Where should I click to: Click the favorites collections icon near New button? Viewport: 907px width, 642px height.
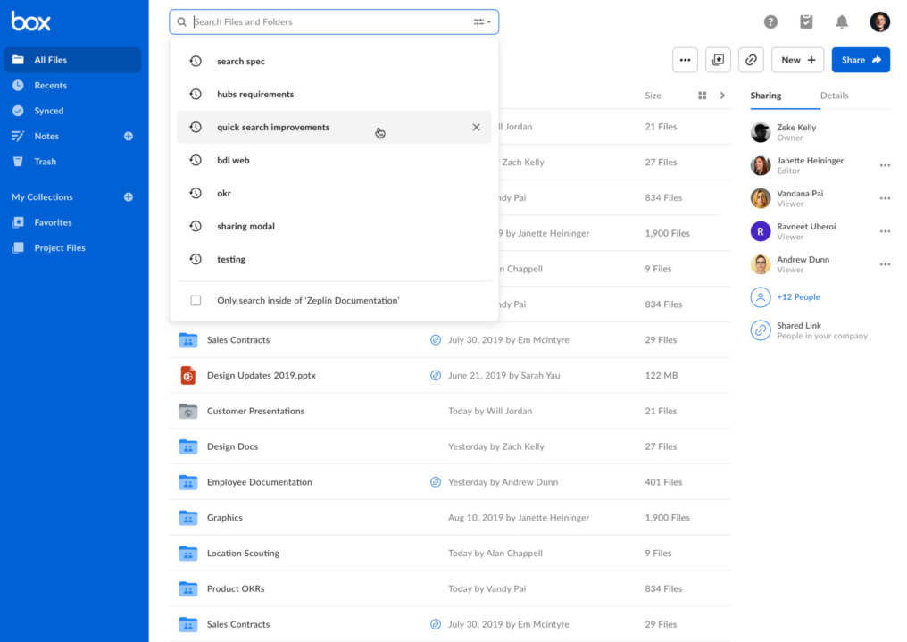[x=718, y=59]
